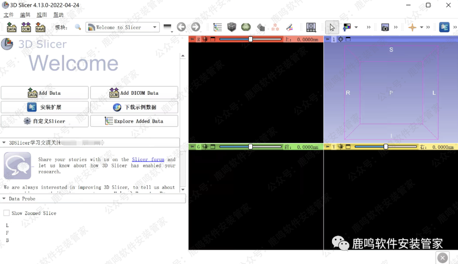458x264 pixels.
Task: Open the Extensions Manager toolbar icon
Action: [444, 27]
